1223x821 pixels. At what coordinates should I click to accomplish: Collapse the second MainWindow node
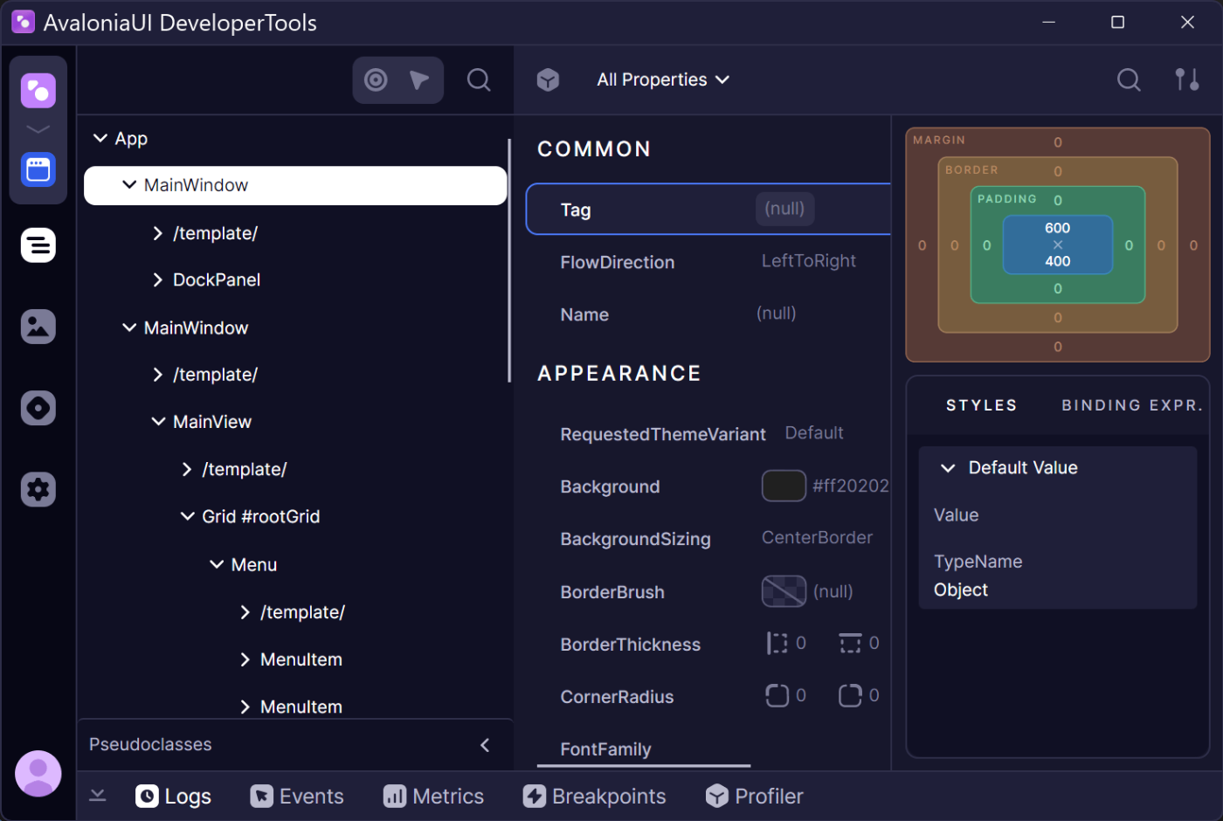click(129, 328)
